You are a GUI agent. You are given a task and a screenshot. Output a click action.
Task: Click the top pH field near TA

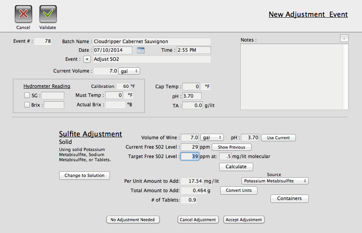coord(192,96)
